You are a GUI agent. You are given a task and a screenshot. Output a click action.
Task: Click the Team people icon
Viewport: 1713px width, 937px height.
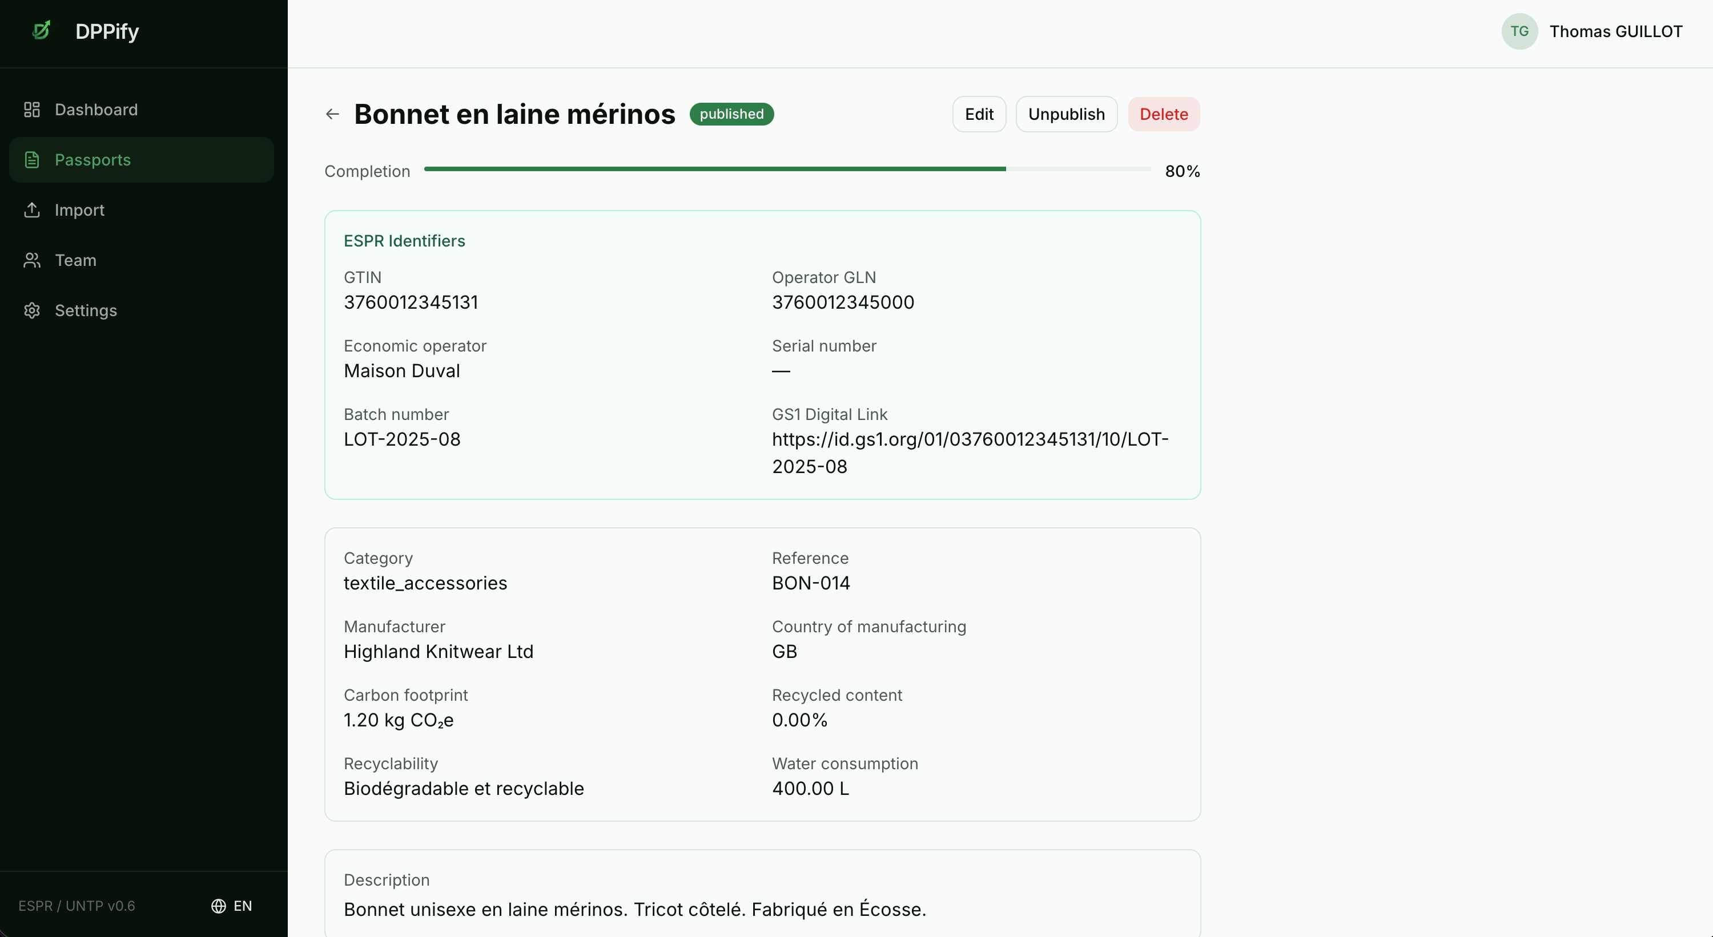tap(32, 260)
